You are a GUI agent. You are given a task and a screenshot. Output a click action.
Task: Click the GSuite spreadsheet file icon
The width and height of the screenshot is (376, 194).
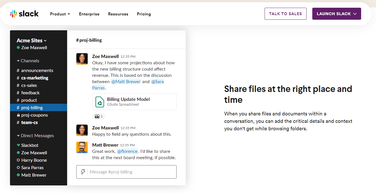click(100, 102)
